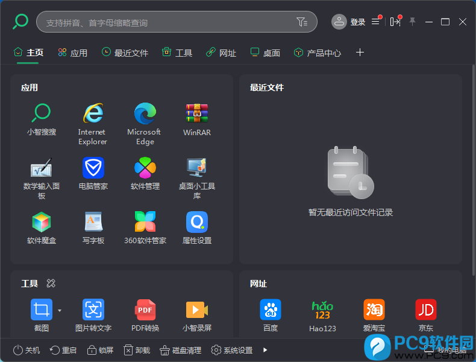Switch to the 桌面 tab
The width and height of the screenshot is (476, 362).
pyautogui.click(x=265, y=52)
